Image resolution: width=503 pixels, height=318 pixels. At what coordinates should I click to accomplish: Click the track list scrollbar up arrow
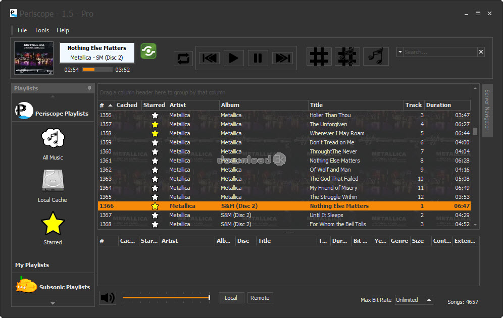[475, 88]
